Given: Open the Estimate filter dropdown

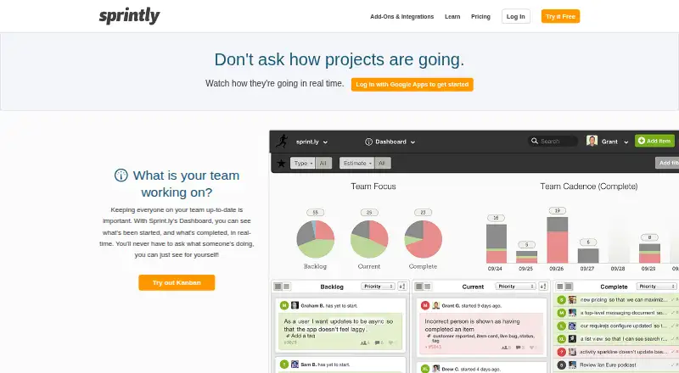Looking at the screenshot, I should (356, 163).
